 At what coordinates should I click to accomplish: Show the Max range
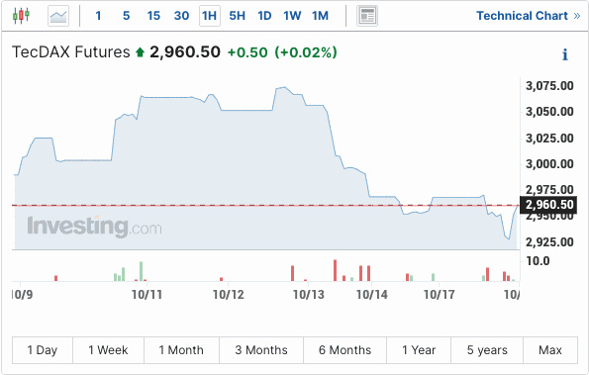(550, 350)
